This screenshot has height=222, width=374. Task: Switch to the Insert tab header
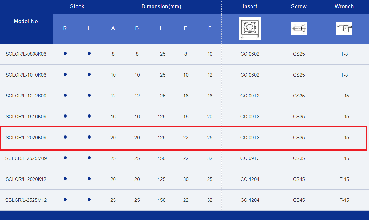[250, 6]
